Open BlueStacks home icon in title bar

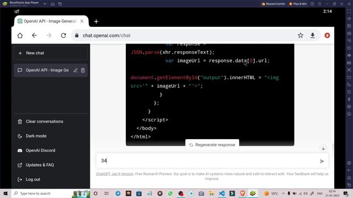[x=53, y=4]
